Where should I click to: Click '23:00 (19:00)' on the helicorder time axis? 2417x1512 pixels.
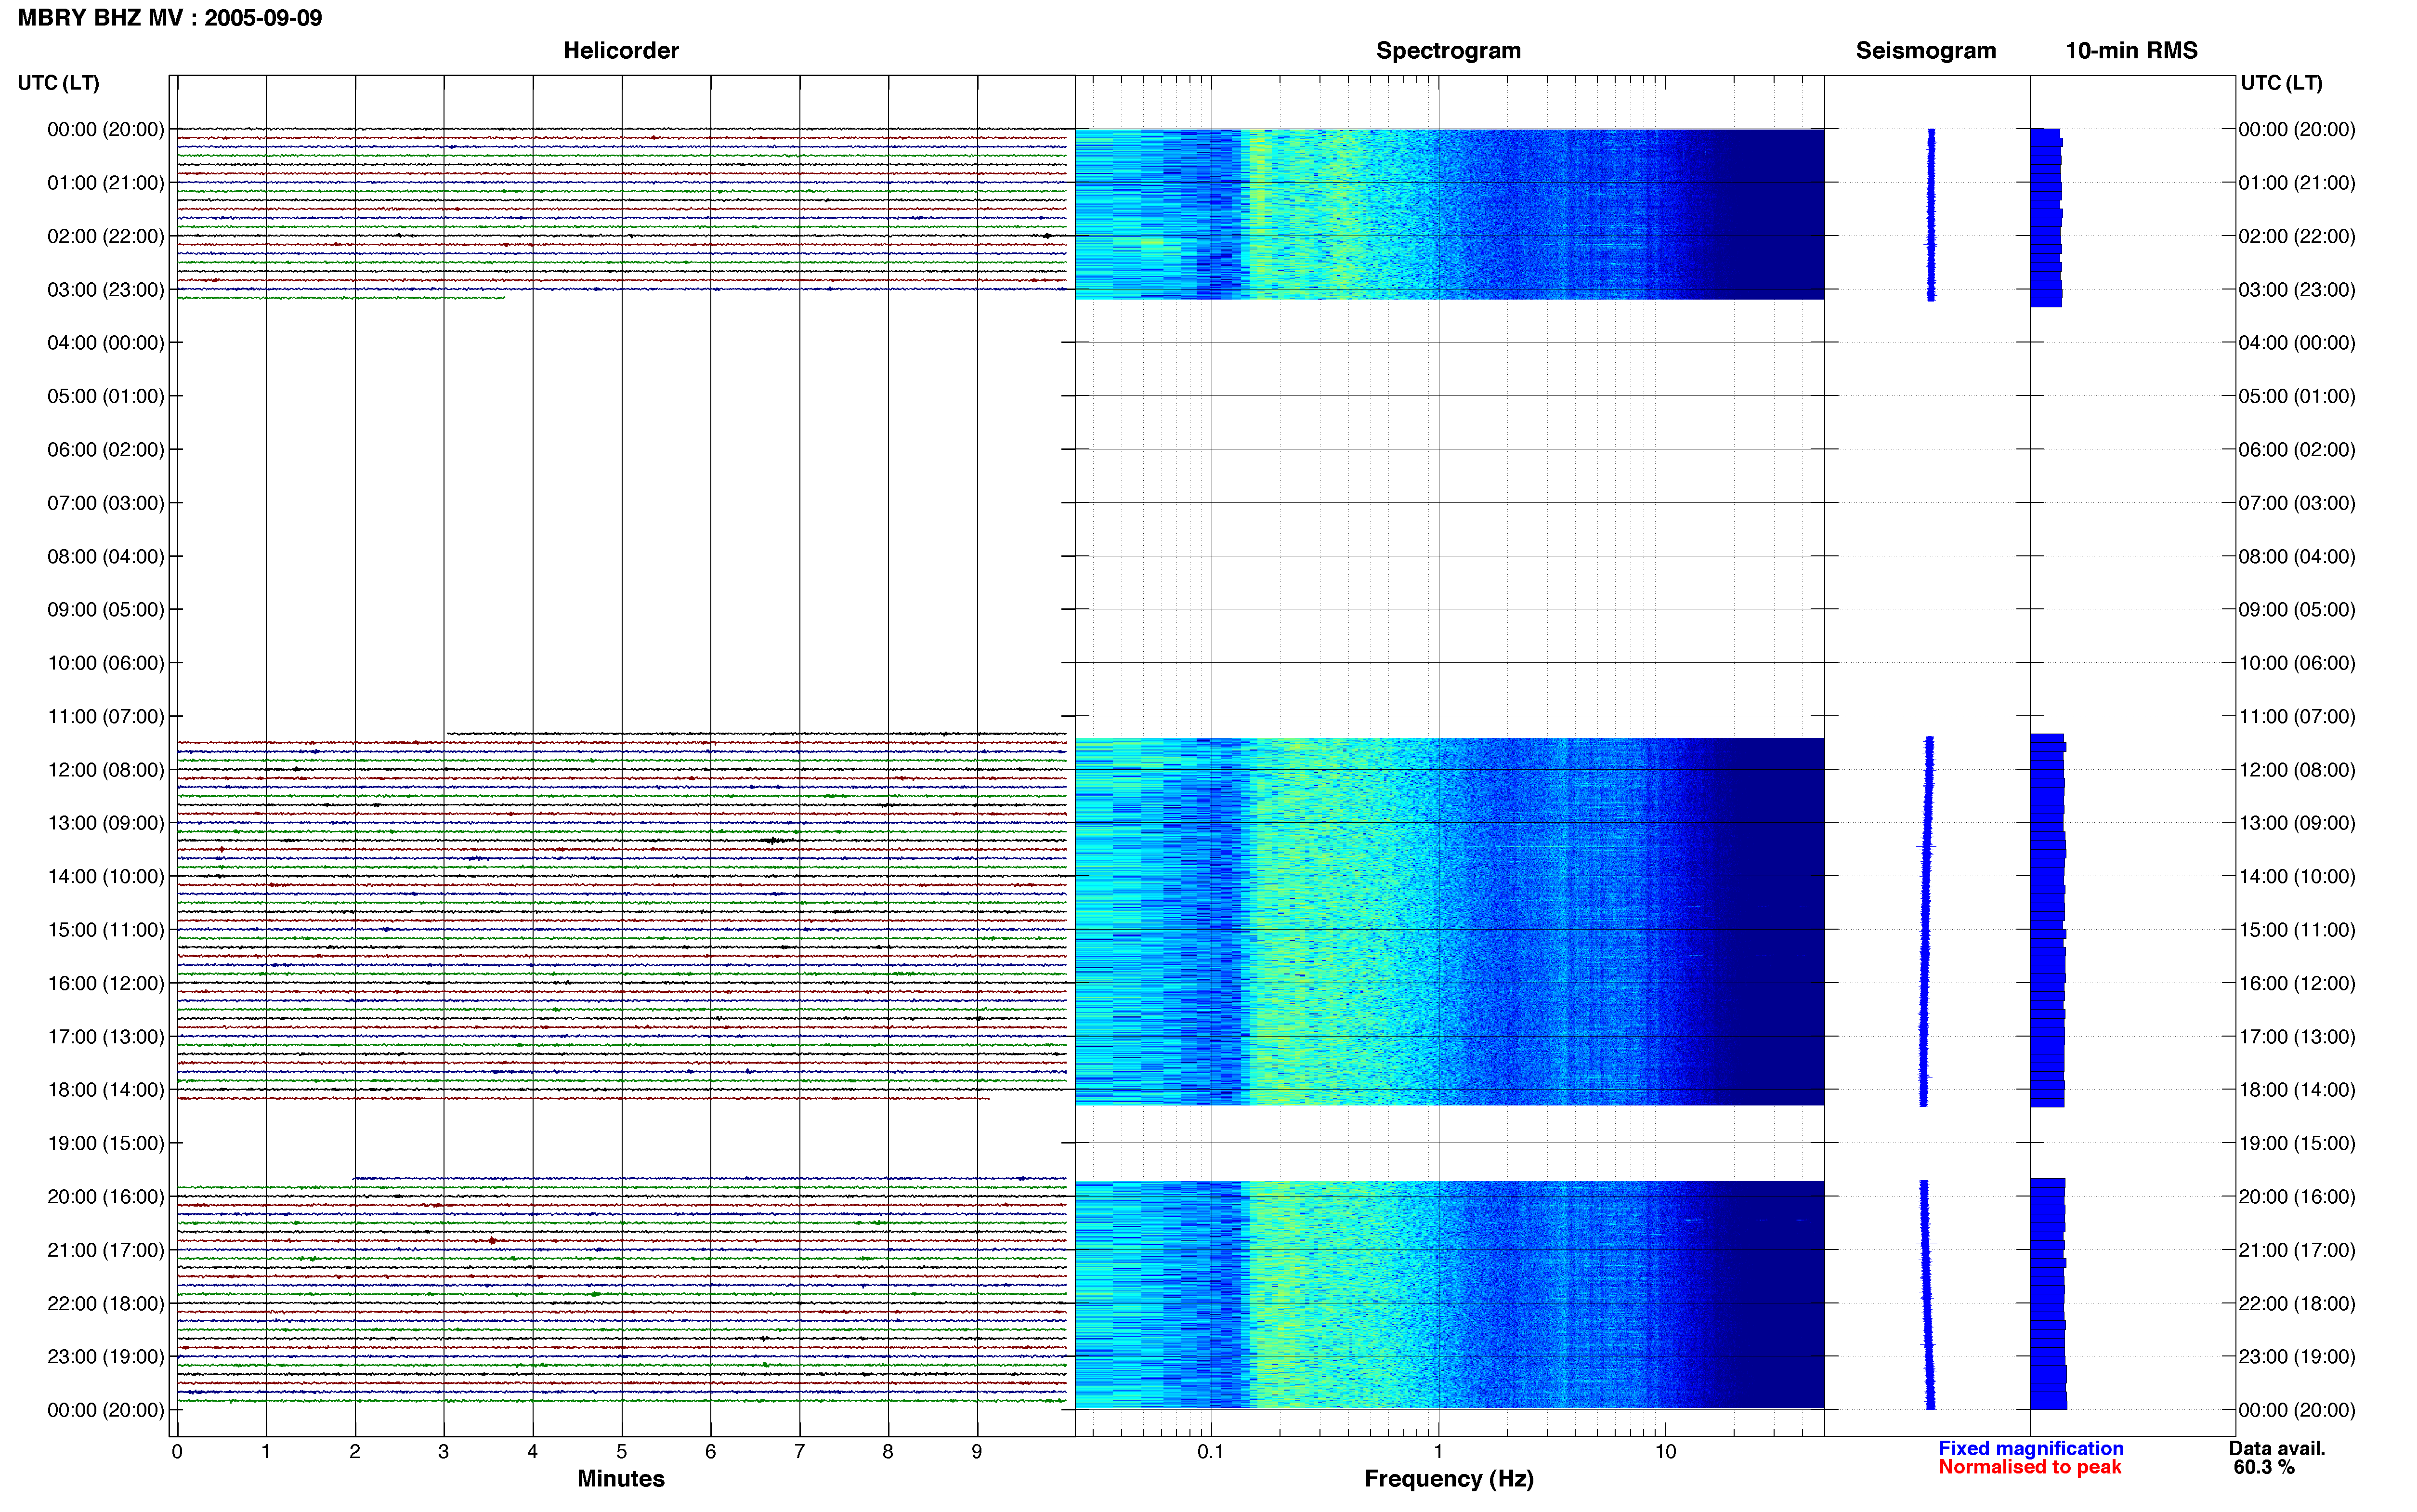[x=106, y=1357]
